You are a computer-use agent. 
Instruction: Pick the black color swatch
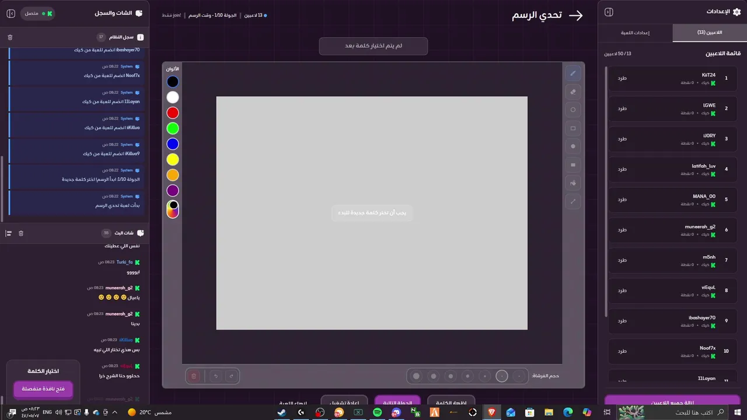pyautogui.click(x=173, y=82)
